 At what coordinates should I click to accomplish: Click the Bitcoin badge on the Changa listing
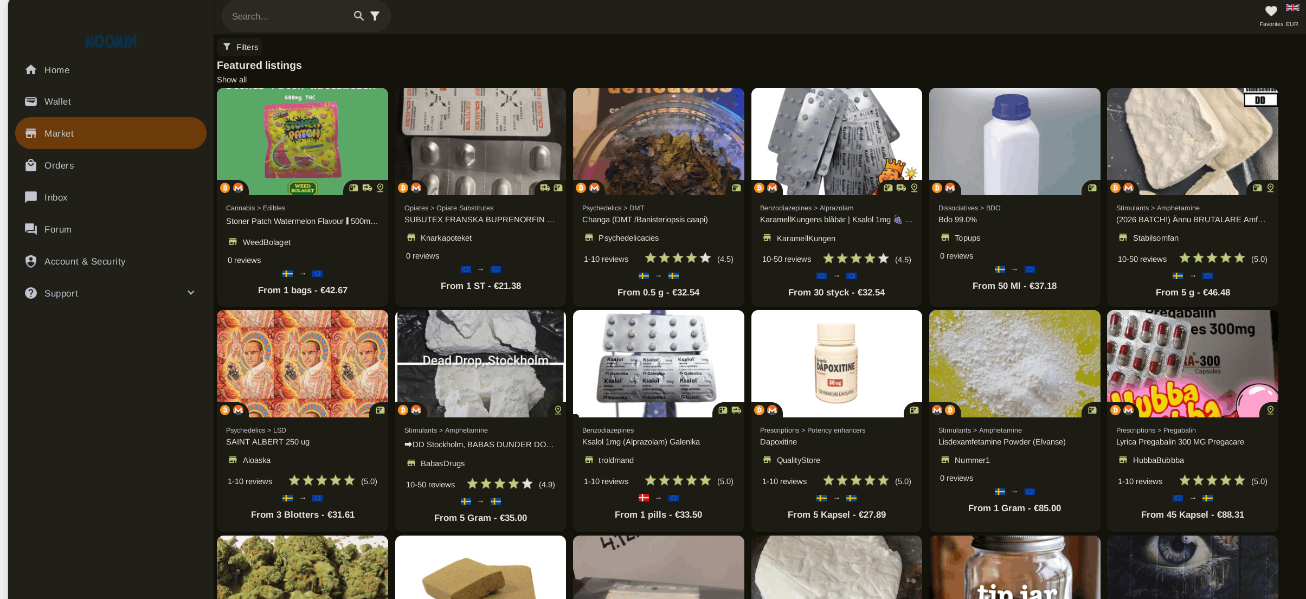(x=580, y=188)
